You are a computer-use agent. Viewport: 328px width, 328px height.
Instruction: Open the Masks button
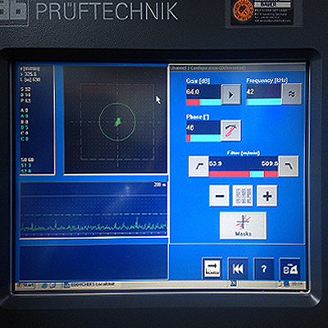[x=243, y=225]
